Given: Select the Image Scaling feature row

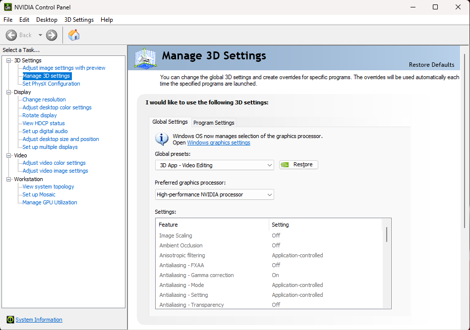Looking at the screenshot, I should (x=269, y=236).
